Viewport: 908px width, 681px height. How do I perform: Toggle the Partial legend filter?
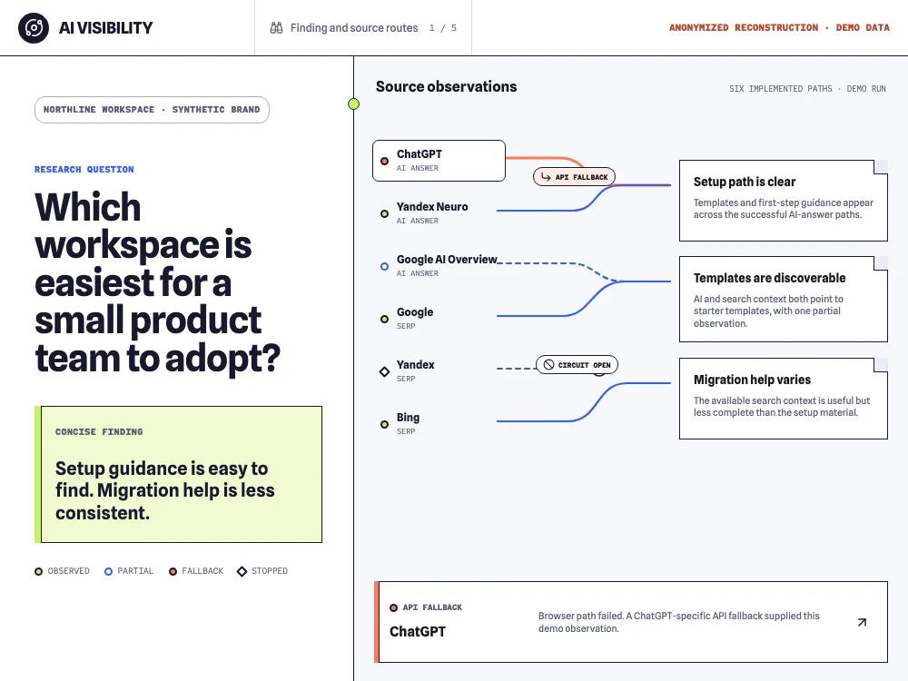click(x=129, y=571)
